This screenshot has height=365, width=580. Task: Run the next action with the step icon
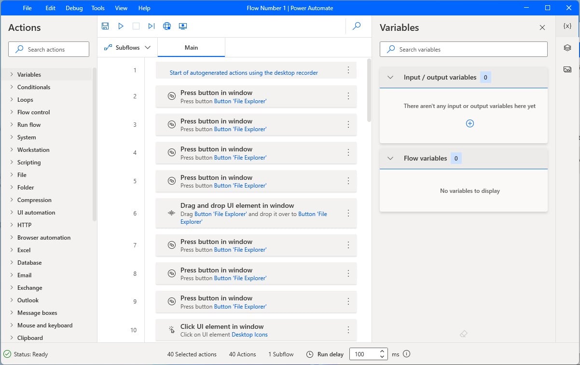point(152,26)
